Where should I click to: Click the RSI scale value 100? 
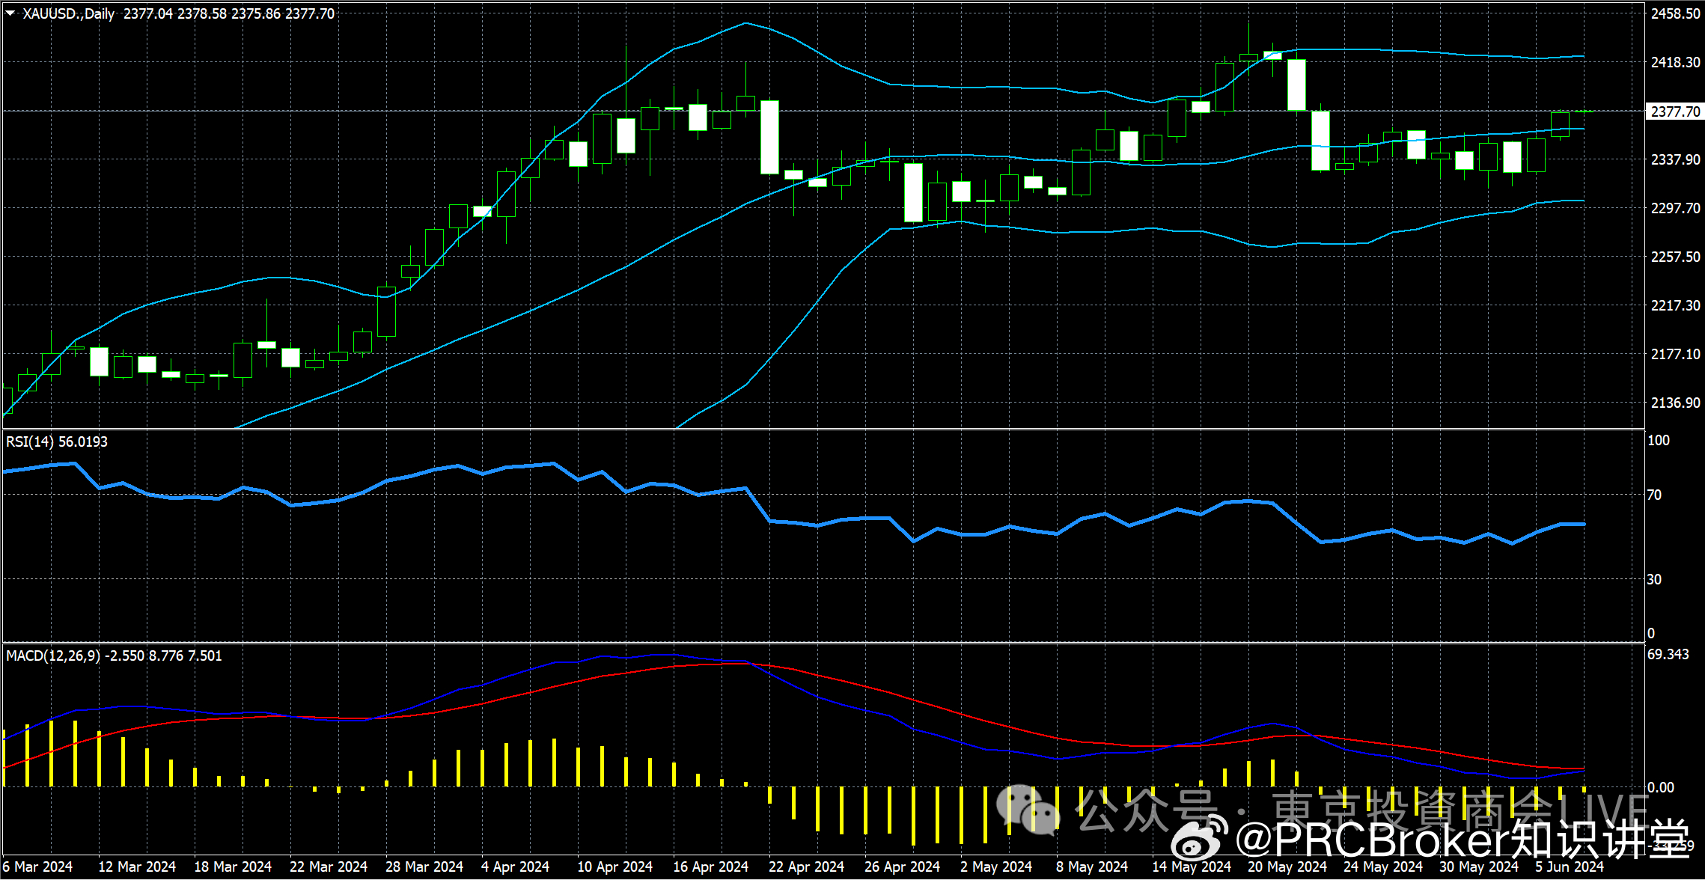coord(1659,440)
